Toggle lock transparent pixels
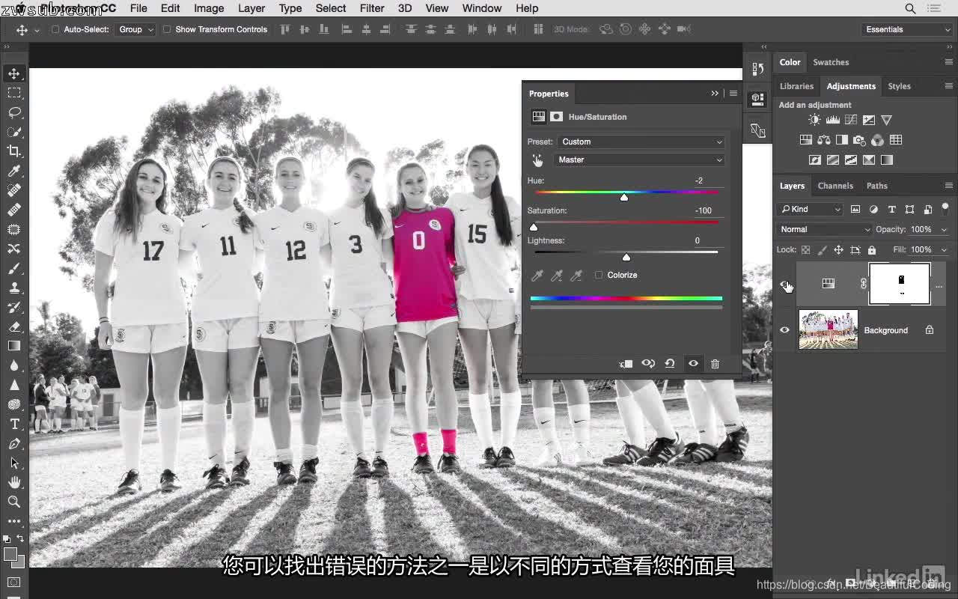The image size is (958, 599). click(805, 249)
